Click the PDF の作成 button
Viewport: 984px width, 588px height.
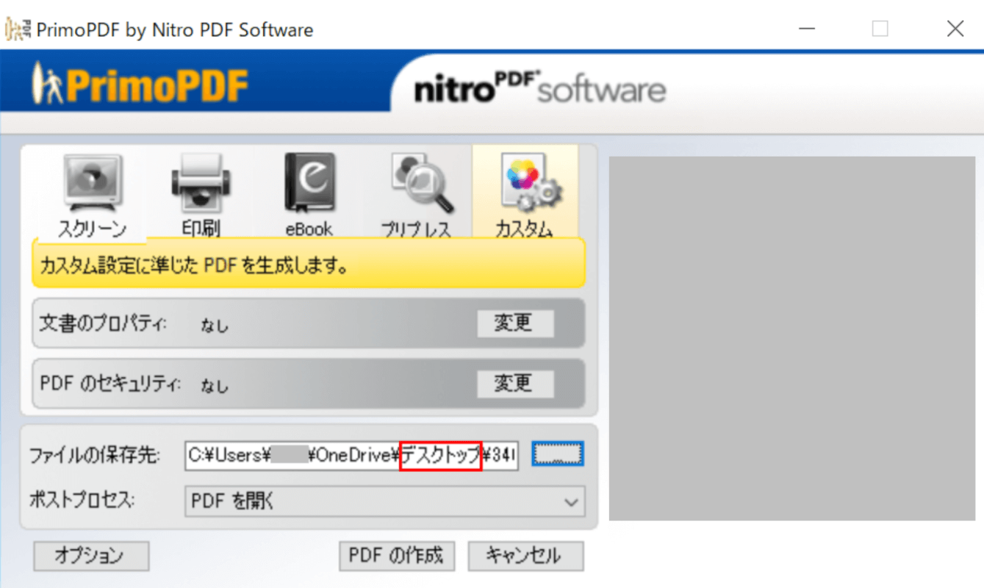(397, 556)
